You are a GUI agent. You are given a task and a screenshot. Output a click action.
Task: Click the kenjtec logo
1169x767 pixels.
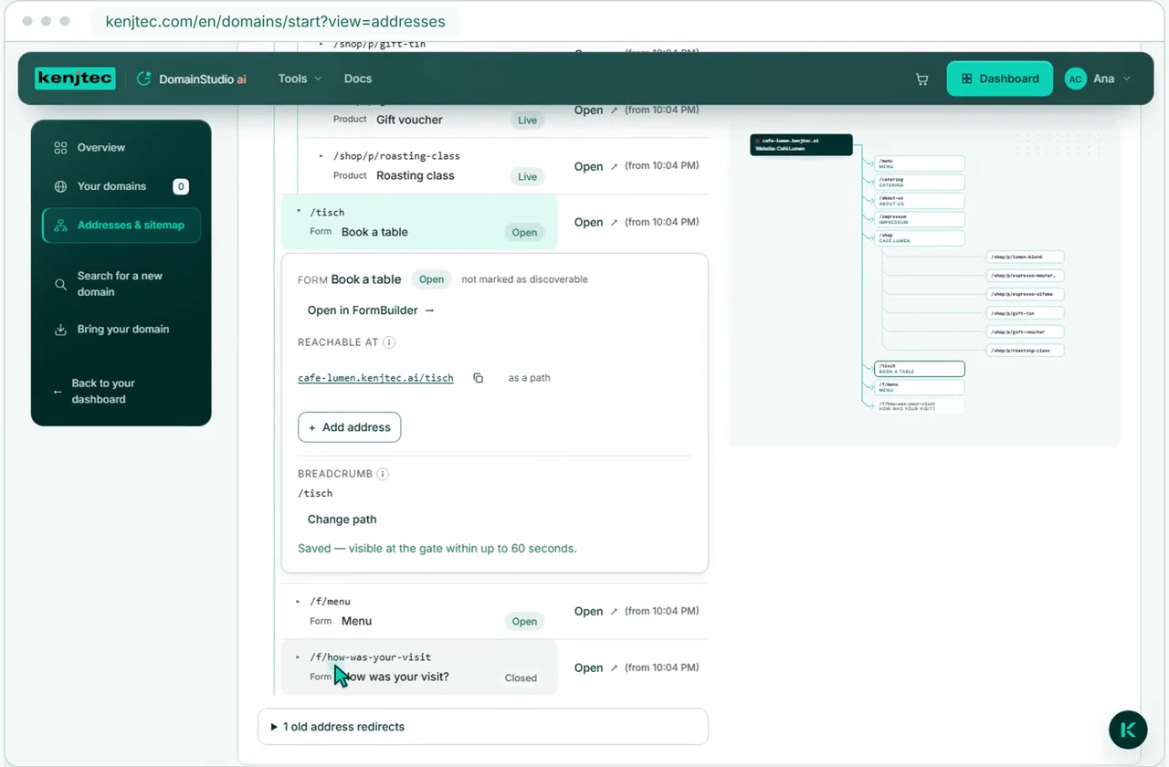[x=75, y=79]
